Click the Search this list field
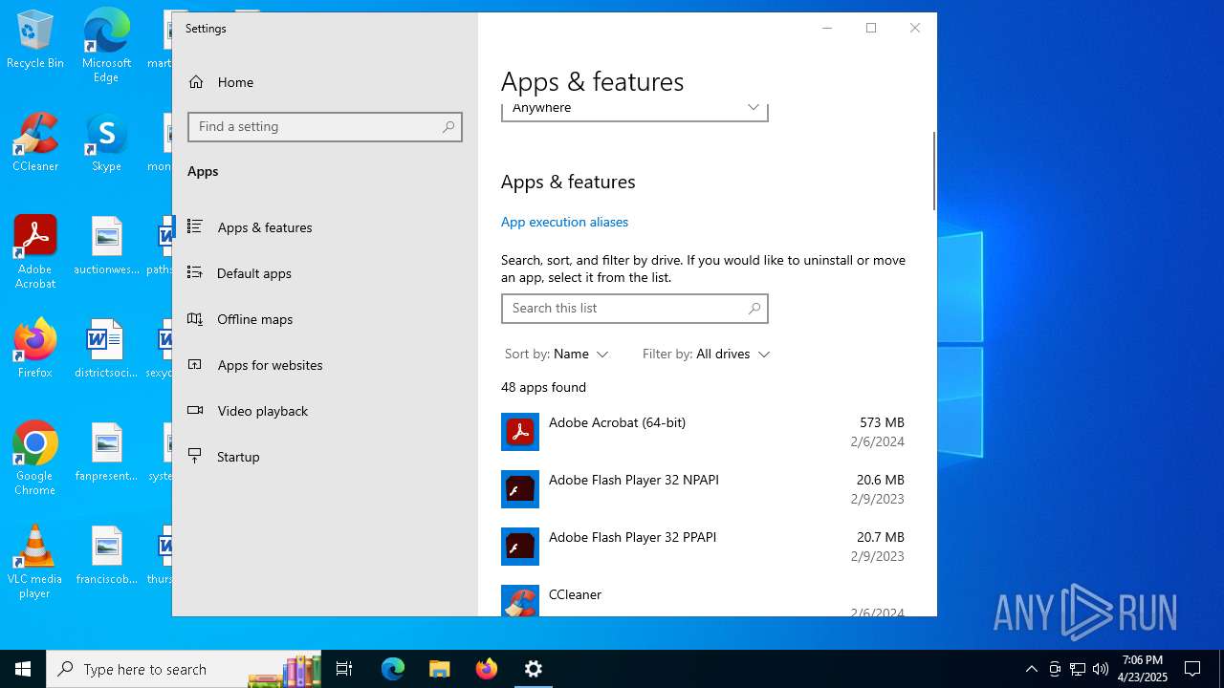 coord(635,308)
